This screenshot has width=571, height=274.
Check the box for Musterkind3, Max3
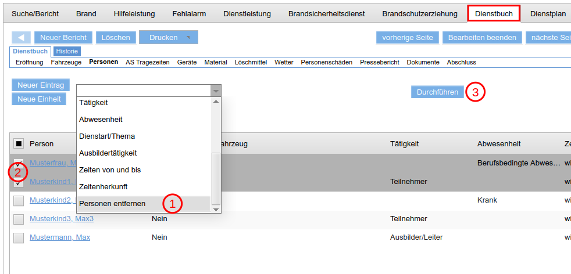[x=19, y=219]
